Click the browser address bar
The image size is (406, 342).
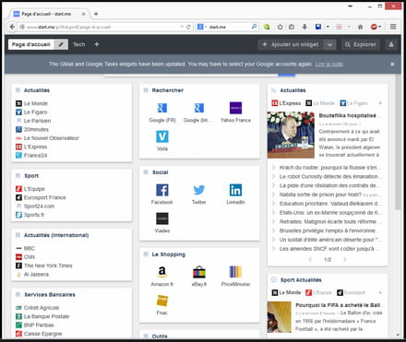coord(101,27)
